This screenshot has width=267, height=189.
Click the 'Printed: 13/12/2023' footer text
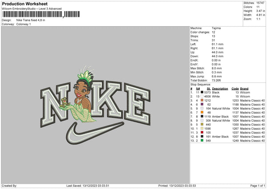(177, 186)
